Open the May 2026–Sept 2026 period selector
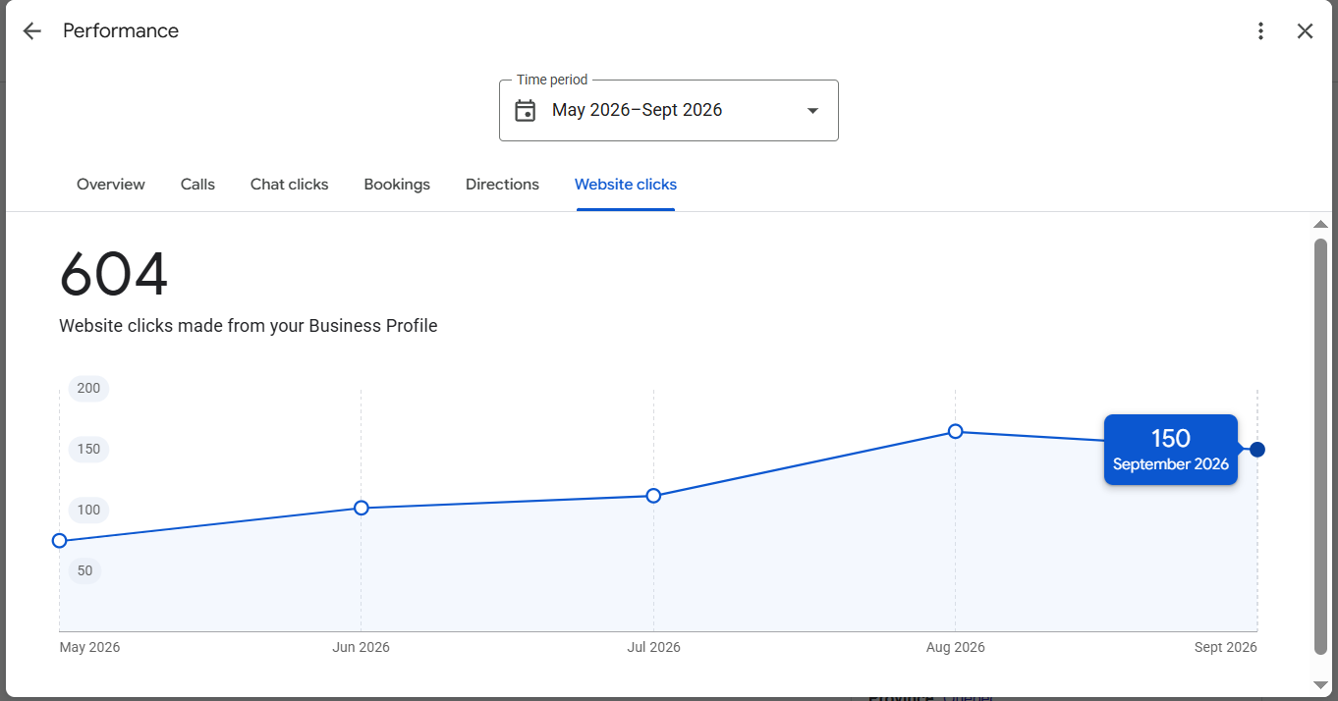1338x701 pixels. (x=669, y=110)
